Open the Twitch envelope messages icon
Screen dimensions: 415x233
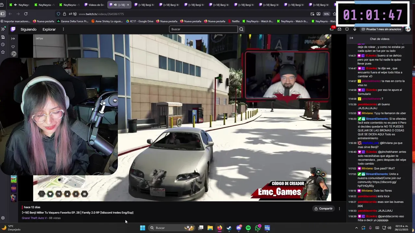pyautogui.click(x=339, y=29)
